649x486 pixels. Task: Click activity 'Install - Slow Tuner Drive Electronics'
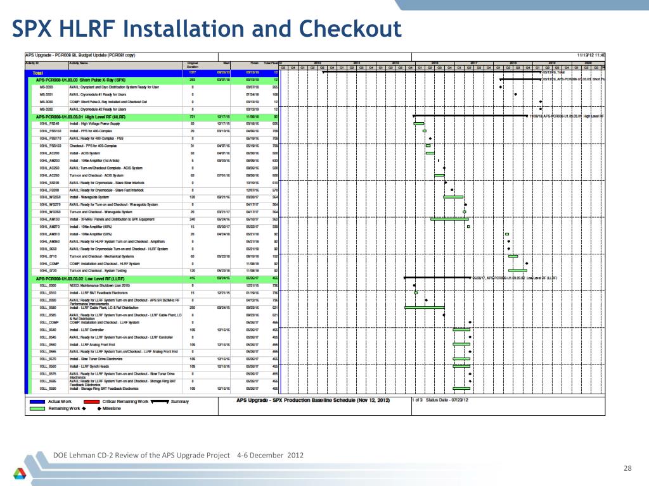tap(96, 359)
